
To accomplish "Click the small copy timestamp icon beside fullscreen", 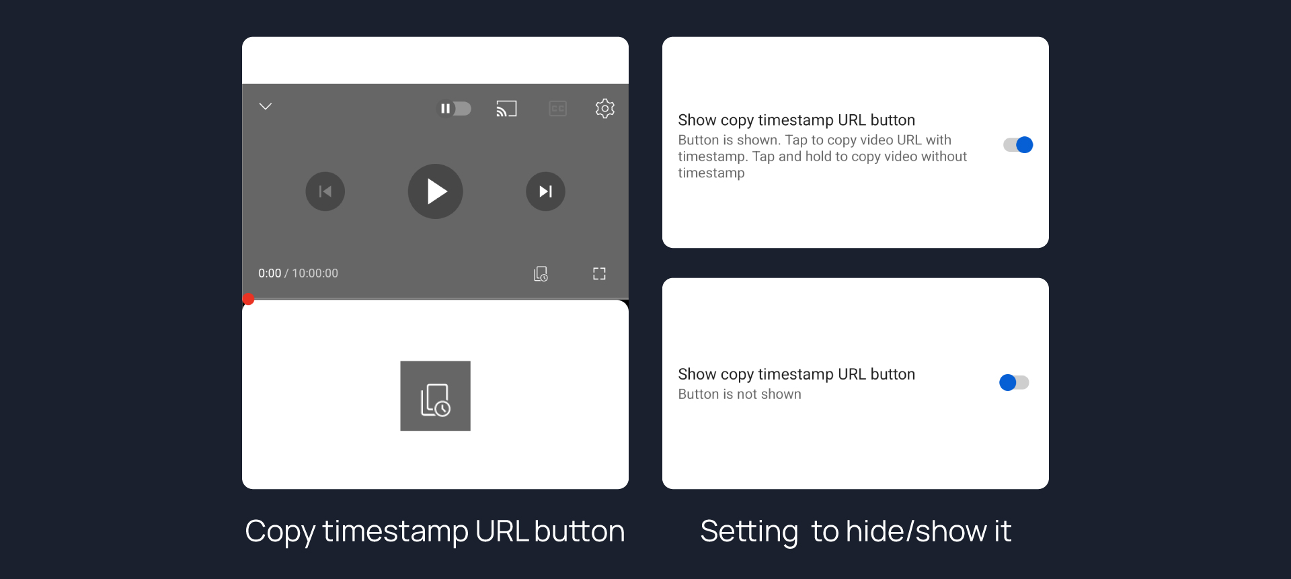I will tap(541, 274).
